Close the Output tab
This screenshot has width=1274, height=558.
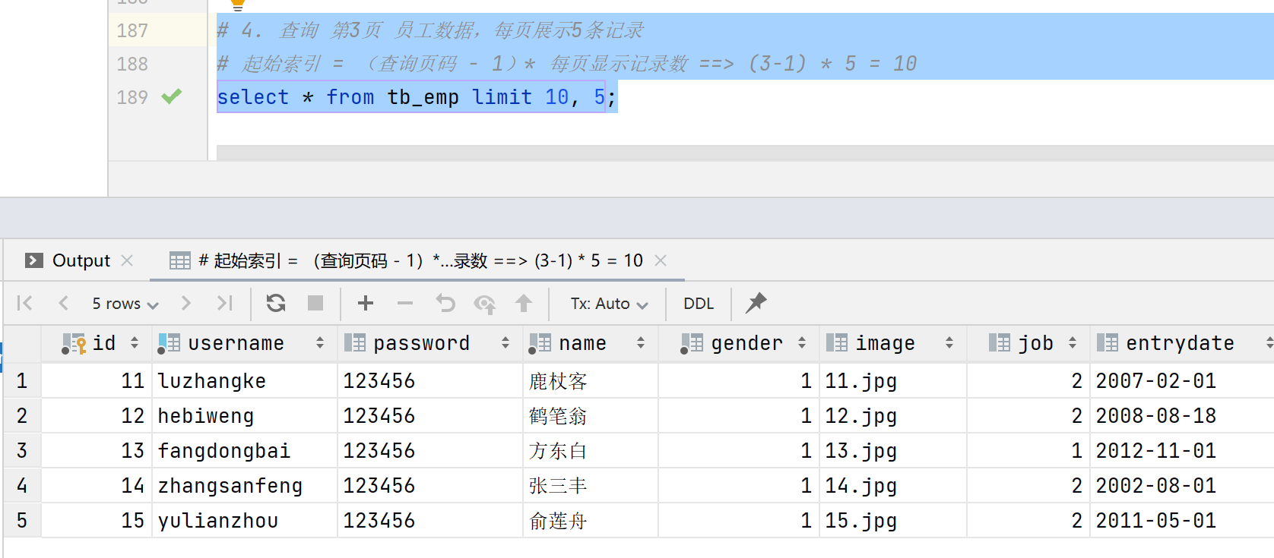(x=127, y=260)
